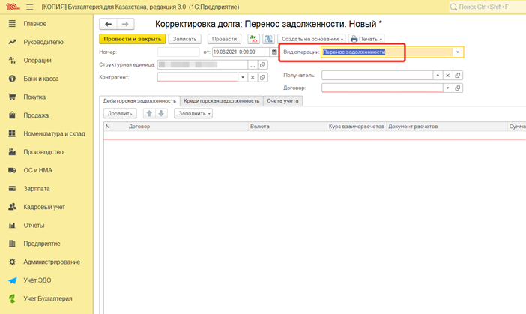Click the Добавить button
This screenshot has height=314, width=526.
pyautogui.click(x=120, y=113)
